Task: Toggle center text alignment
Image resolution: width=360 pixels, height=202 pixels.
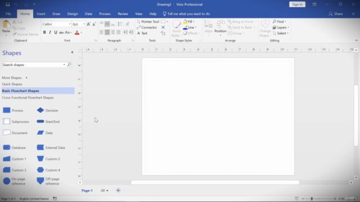Action: [107, 33]
